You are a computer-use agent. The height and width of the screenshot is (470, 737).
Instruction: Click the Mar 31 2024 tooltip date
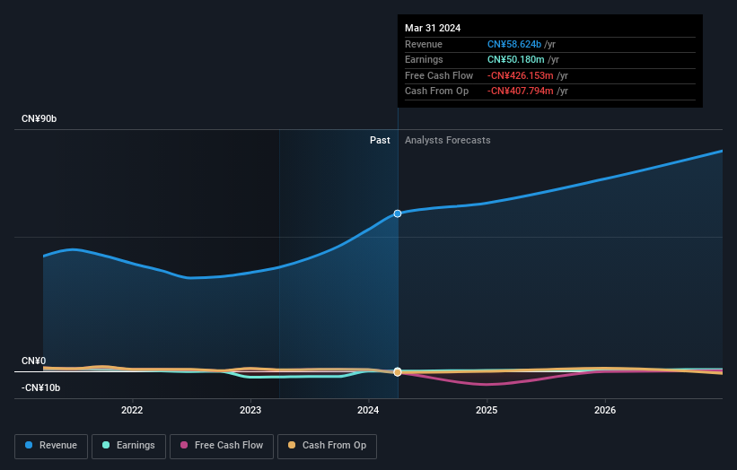point(433,28)
